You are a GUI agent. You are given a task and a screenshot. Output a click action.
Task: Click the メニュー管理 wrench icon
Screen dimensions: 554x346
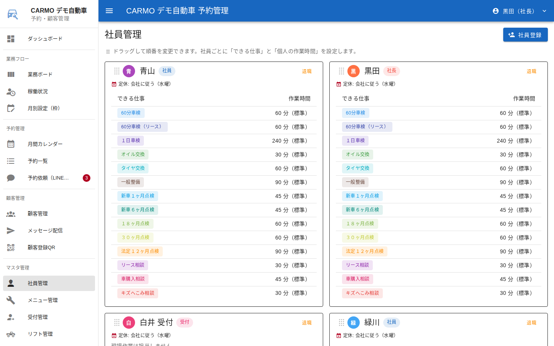11,300
